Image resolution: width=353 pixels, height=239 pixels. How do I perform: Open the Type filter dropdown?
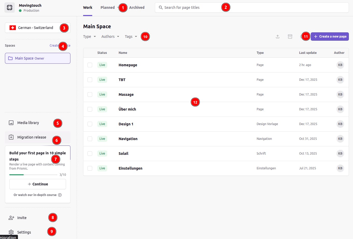[x=90, y=37]
